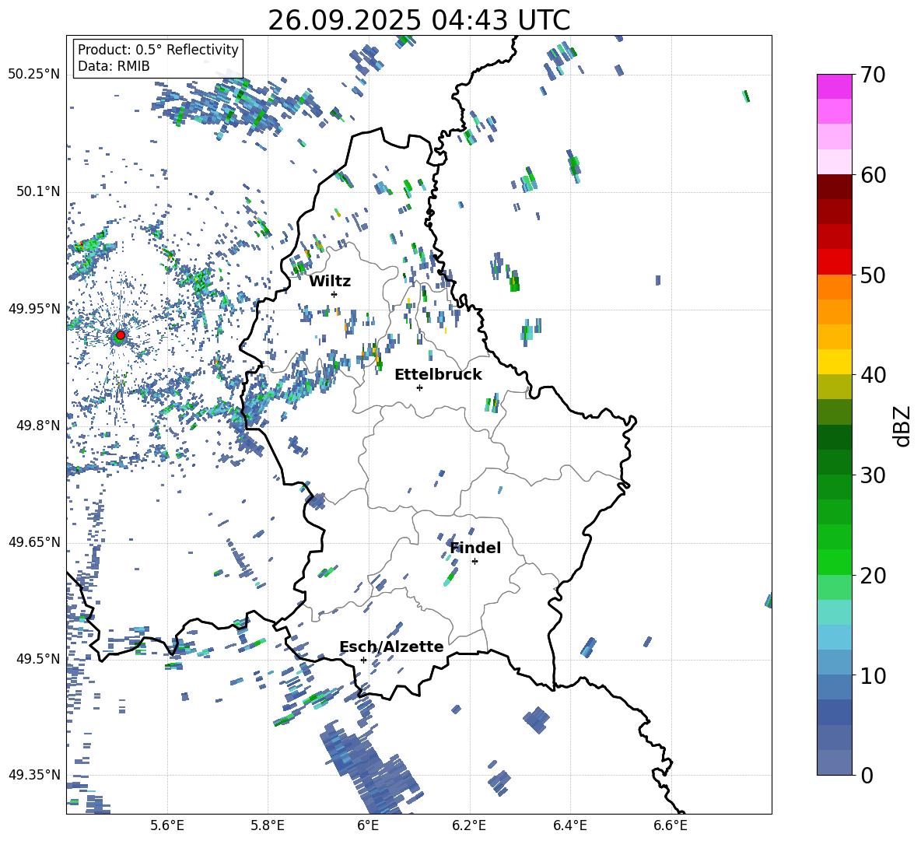The image size is (921, 841).
Task: Click the red colorbar segment near 50
Action: 834,262
